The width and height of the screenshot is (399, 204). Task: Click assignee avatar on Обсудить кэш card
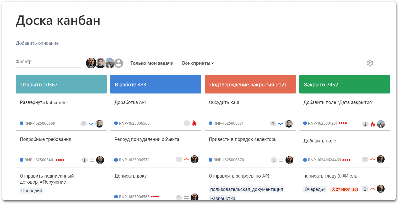tap(289, 124)
